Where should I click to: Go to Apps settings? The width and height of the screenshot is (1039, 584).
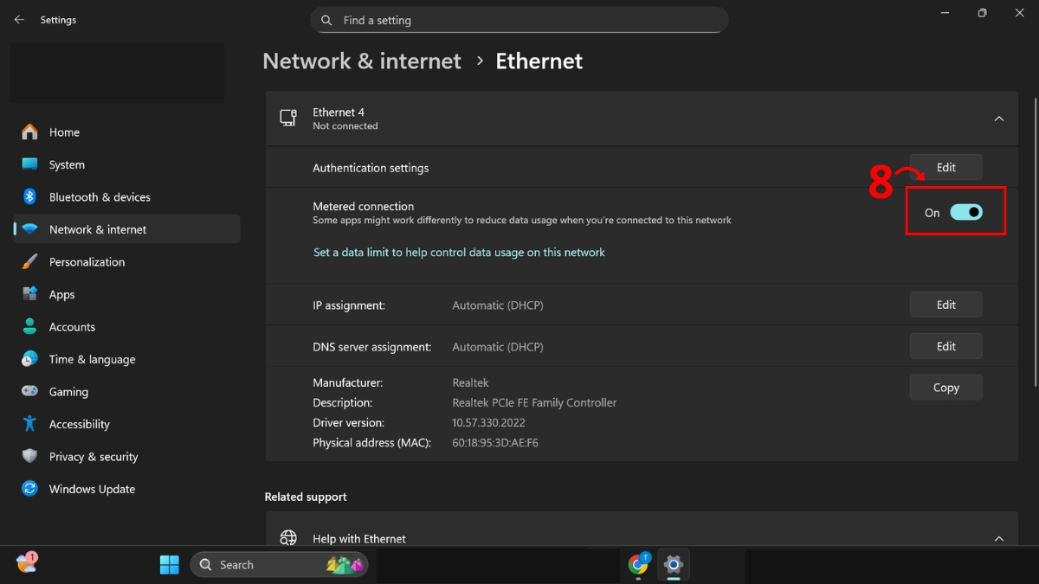tap(61, 294)
